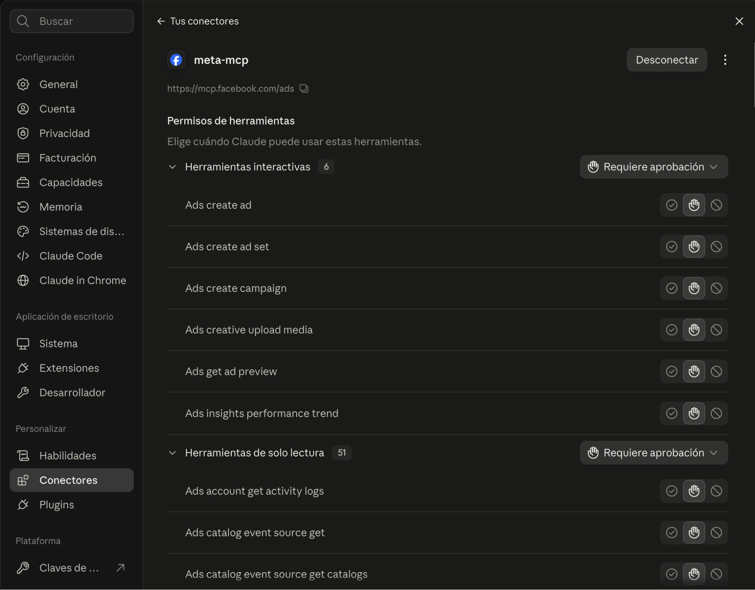The width and height of the screenshot is (755, 590).
Task: Block the Ads create ad tool
Action: tap(716, 205)
